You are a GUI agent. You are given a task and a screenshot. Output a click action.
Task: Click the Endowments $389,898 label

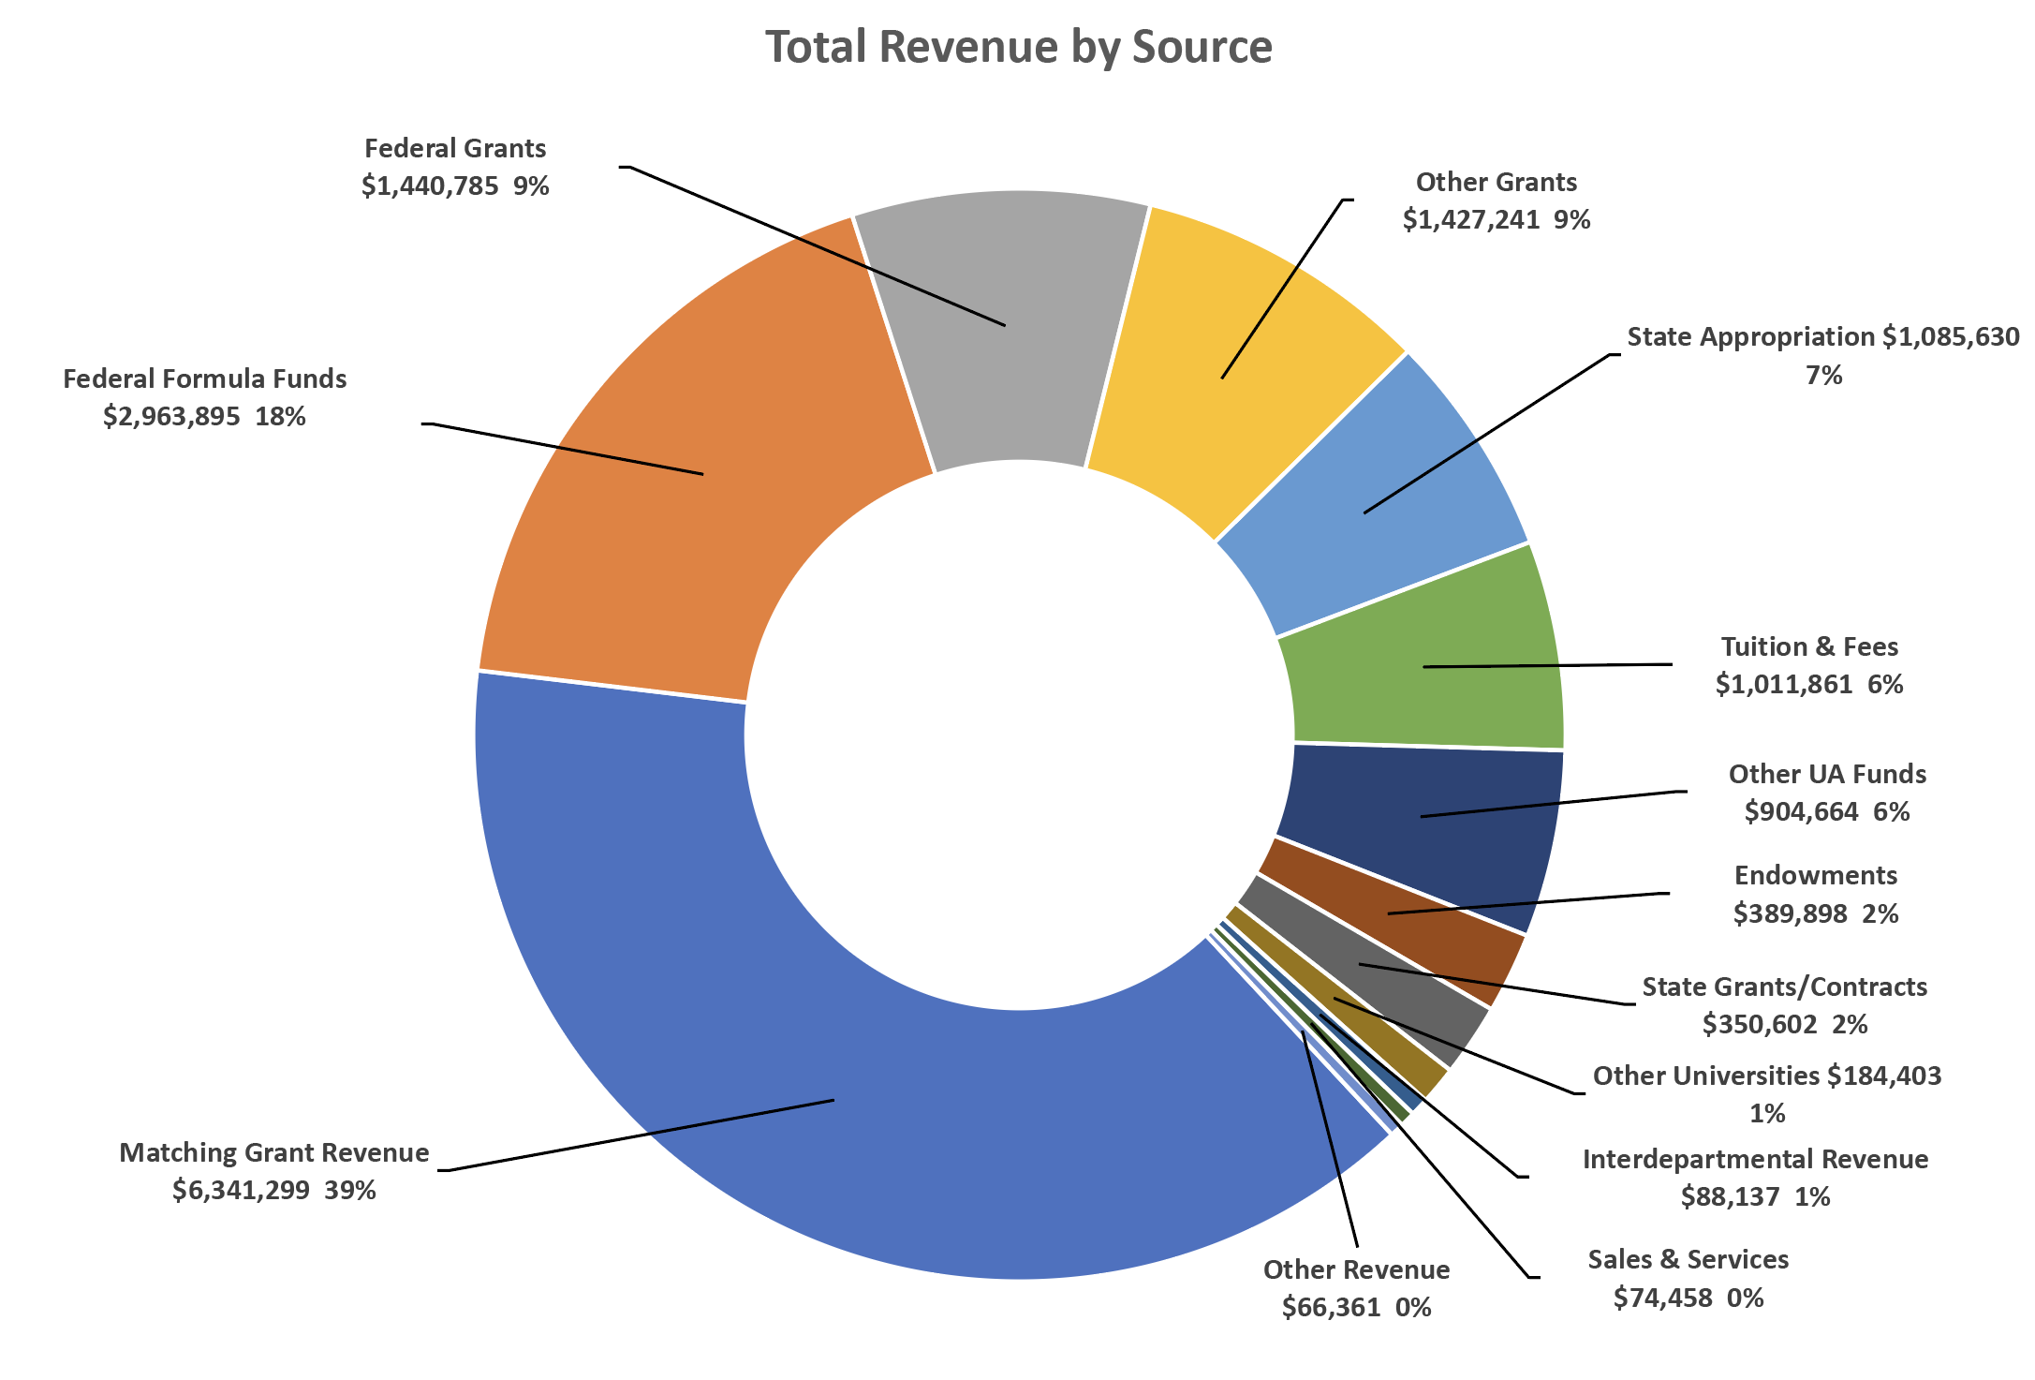point(1815,894)
